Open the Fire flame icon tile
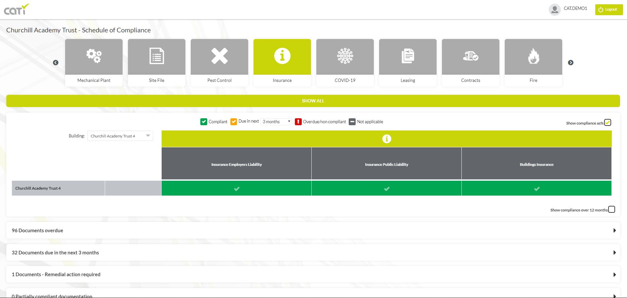627x298 pixels. (533, 56)
